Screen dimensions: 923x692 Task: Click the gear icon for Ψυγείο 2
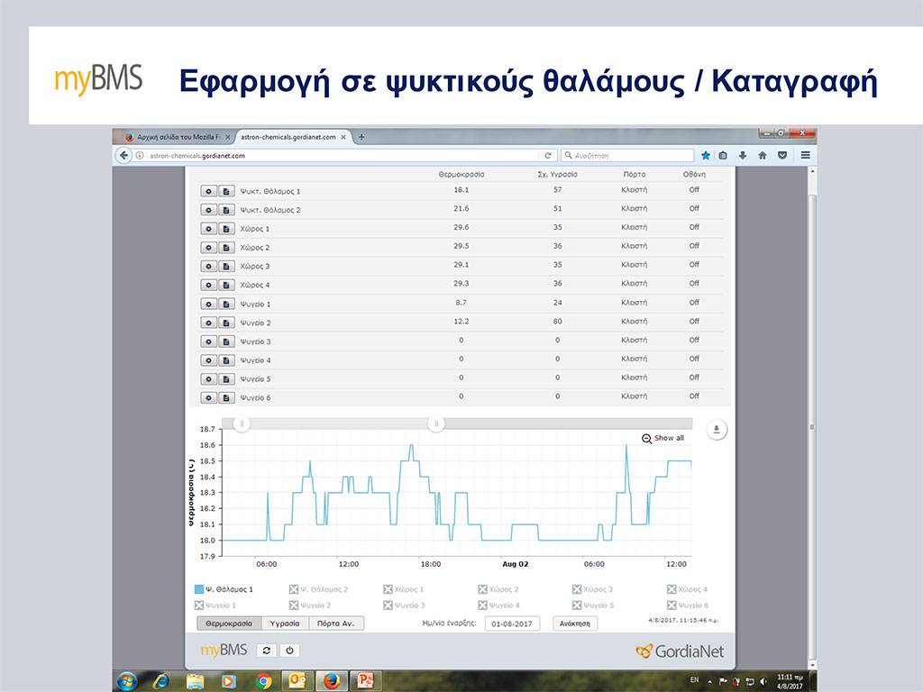point(209,323)
